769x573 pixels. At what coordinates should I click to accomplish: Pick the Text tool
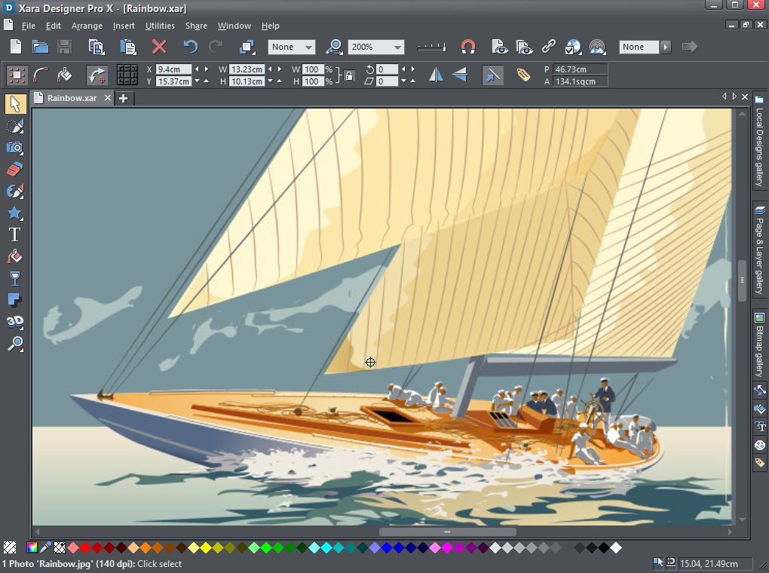pyautogui.click(x=15, y=234)
